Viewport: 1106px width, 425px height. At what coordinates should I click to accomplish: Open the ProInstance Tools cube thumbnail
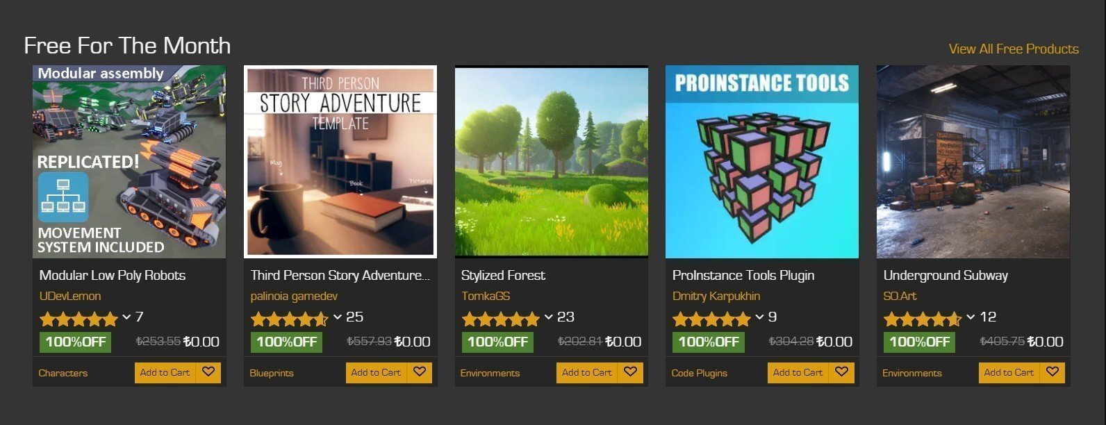tap(762, 162)
